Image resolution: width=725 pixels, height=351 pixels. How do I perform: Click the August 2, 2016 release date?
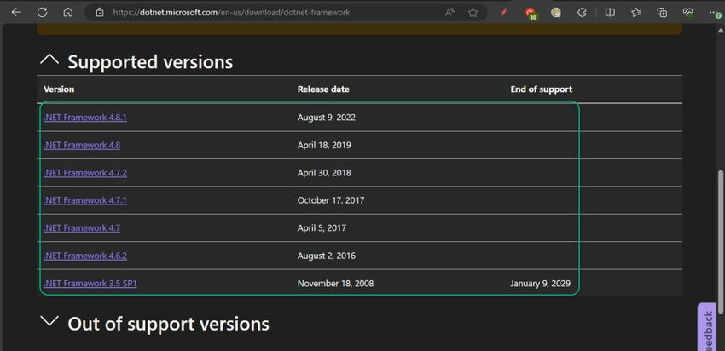pyautogui.click(x=327, y=256)
